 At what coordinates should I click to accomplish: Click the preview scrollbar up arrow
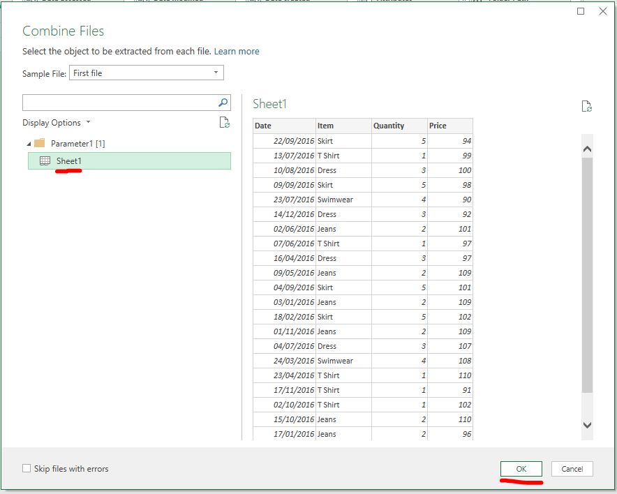[x=587, y=149]
